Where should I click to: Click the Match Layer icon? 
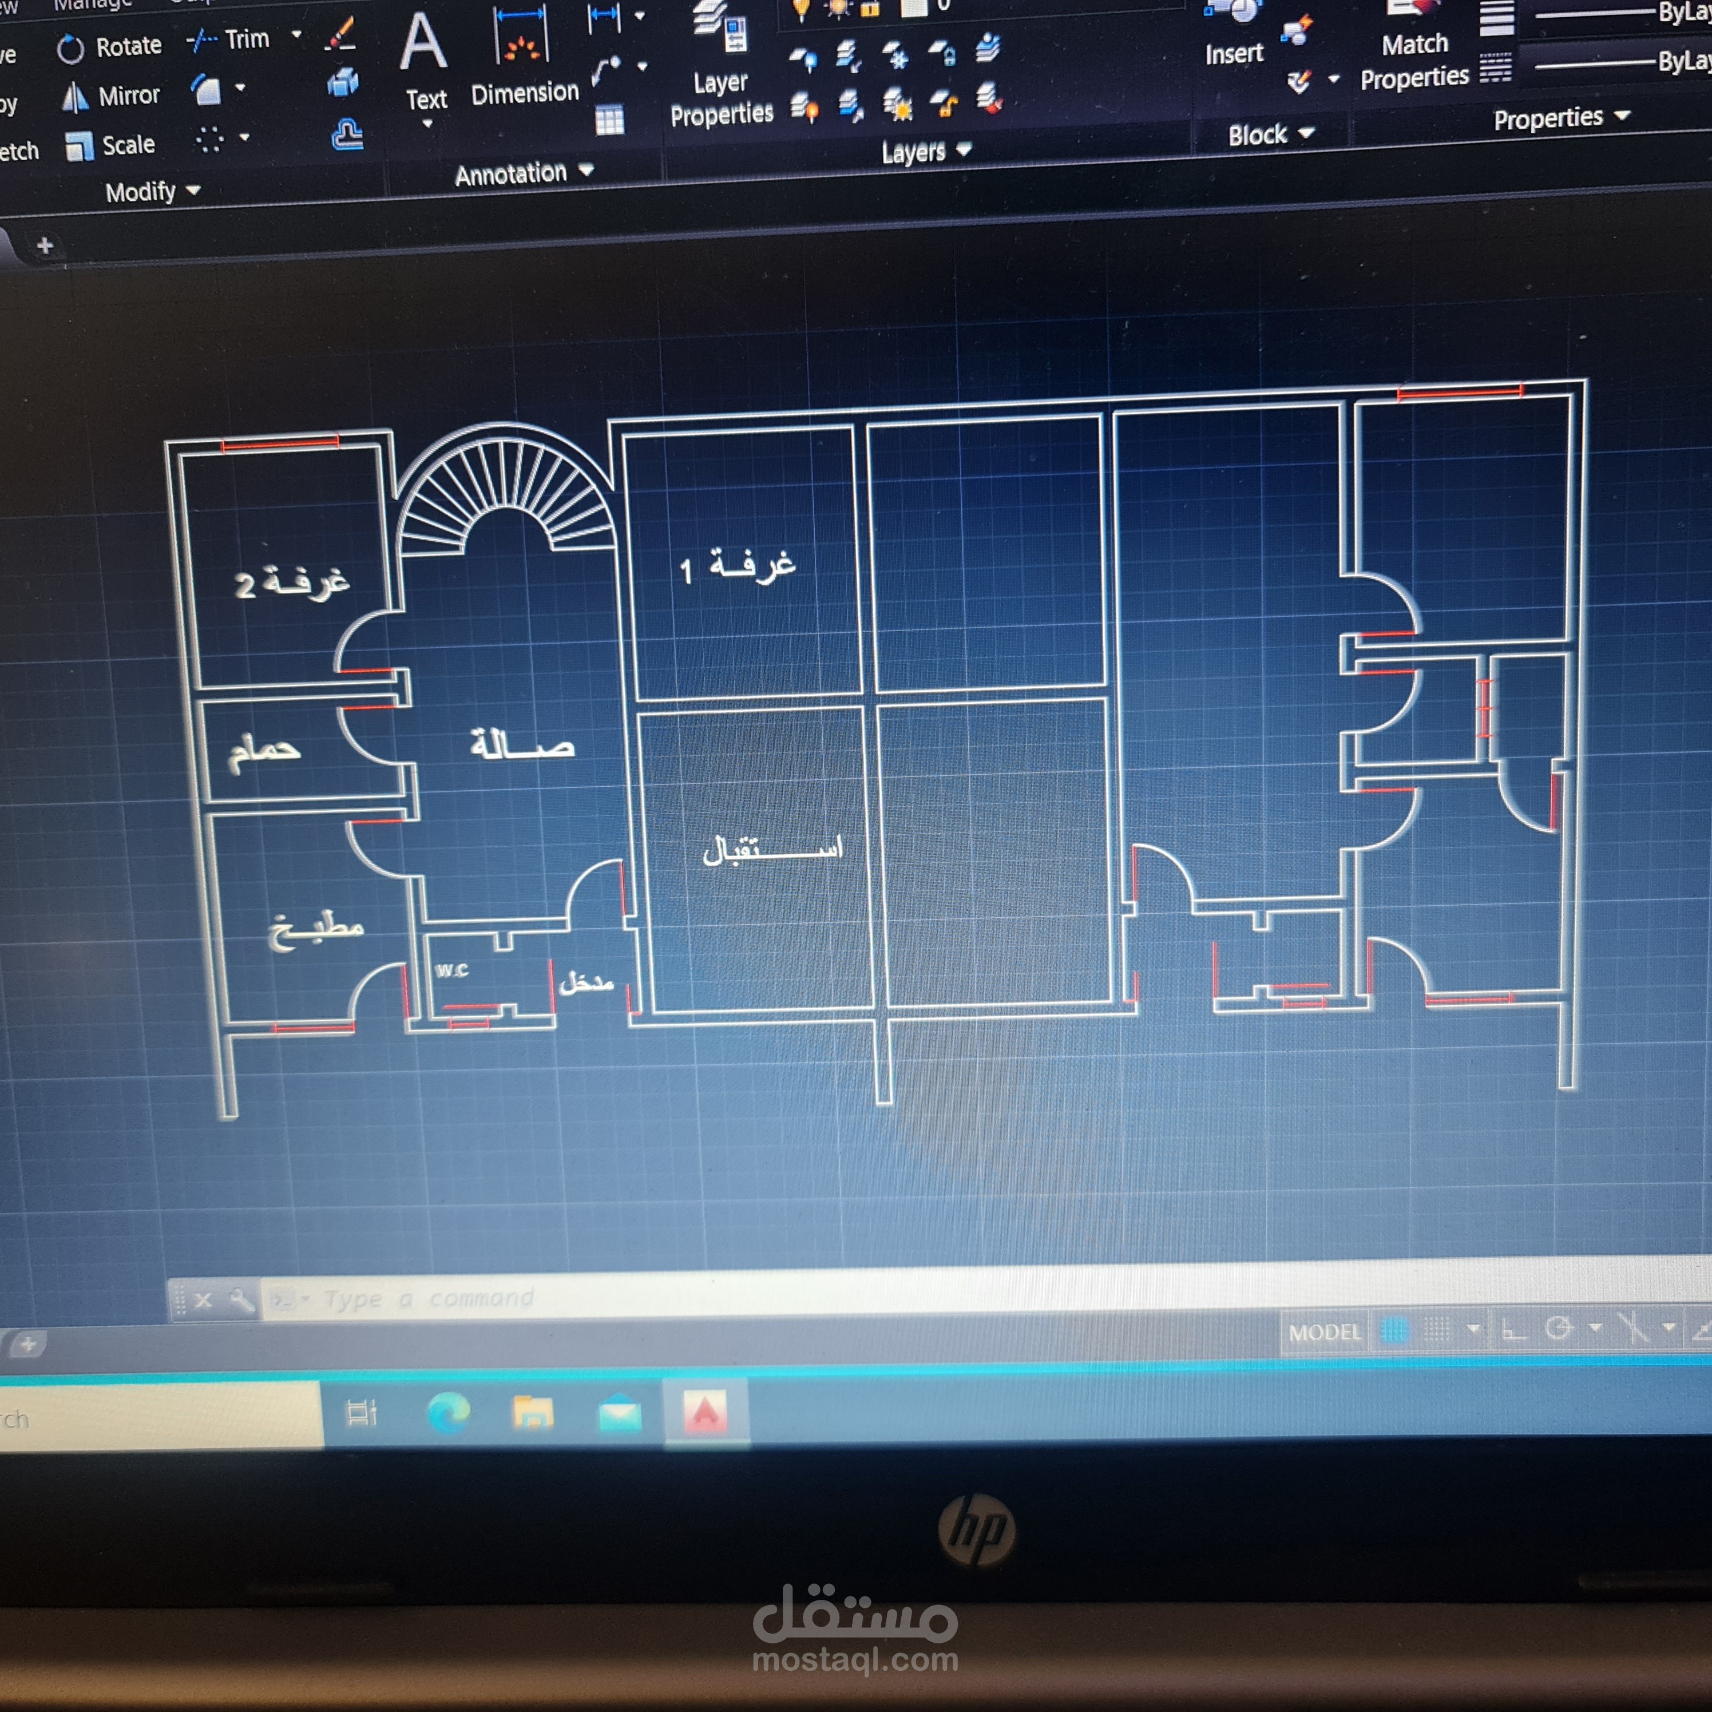click(x=990, y=97)
